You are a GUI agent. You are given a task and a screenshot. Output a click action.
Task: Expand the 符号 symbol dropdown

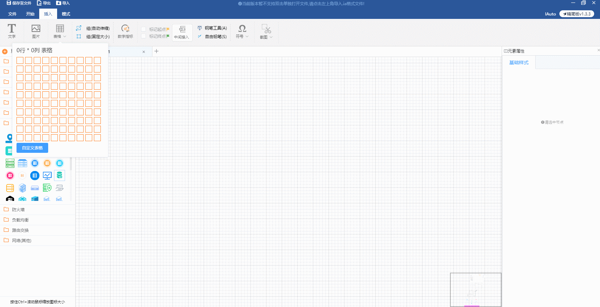click(x=242, y=31)
